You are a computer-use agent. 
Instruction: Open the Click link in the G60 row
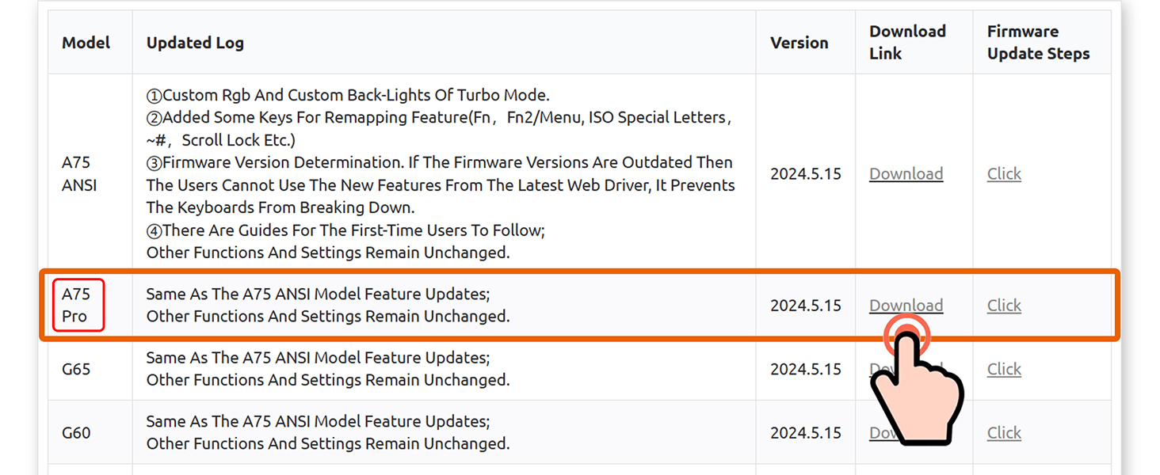[x=1004, y=432]
